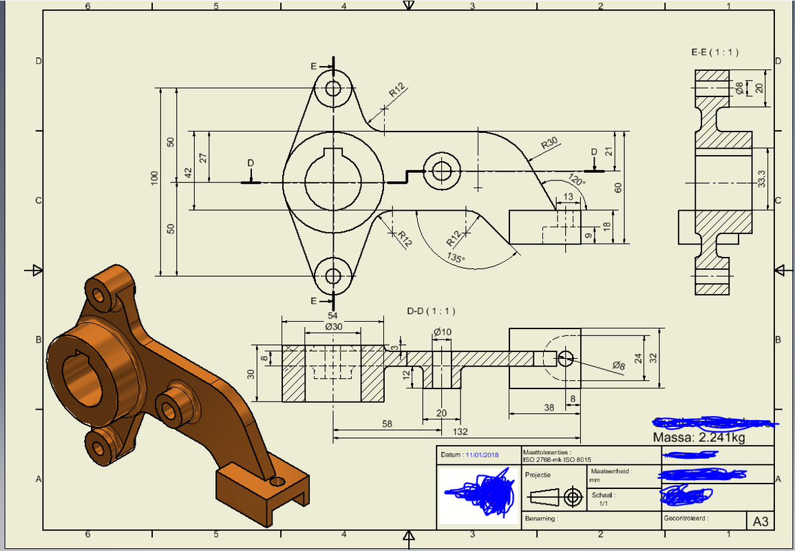Click the projection symbol in the title block

coord(556,497)
